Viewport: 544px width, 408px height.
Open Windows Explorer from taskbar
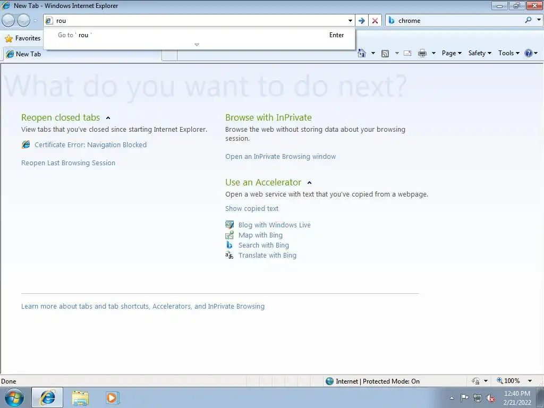[80, 397]
